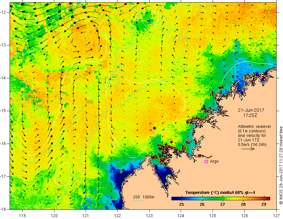
Task: Click the date text 21-Jun-2017
Action: [251, 110]
